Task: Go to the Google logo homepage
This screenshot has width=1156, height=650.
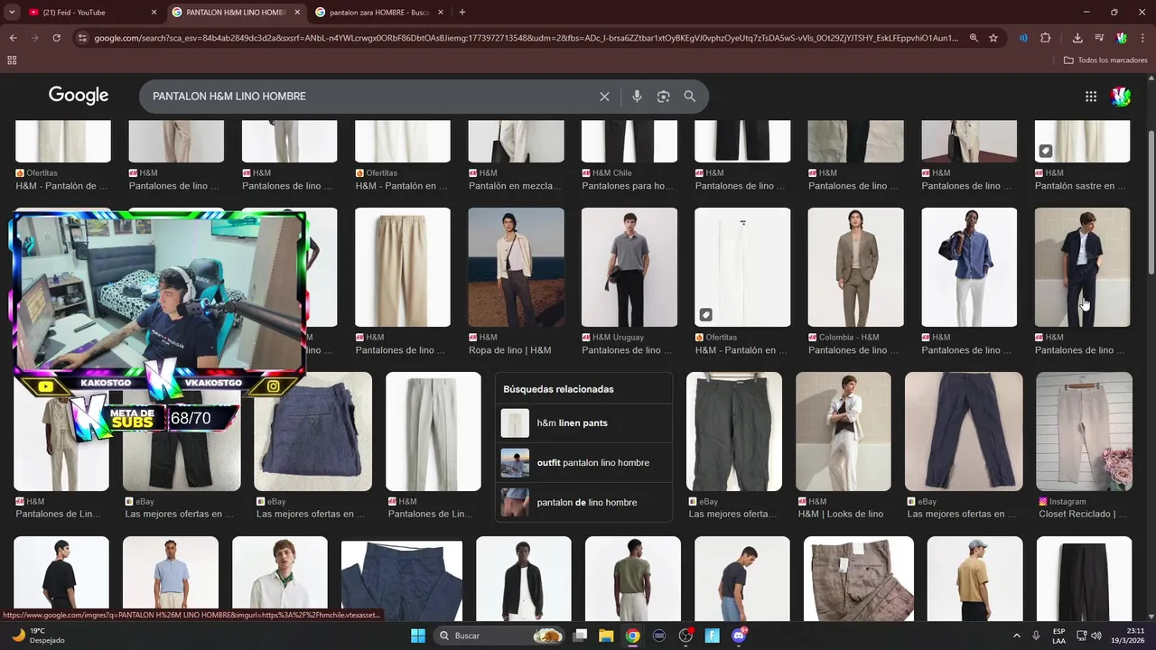Action: click(x=79, y=96)
